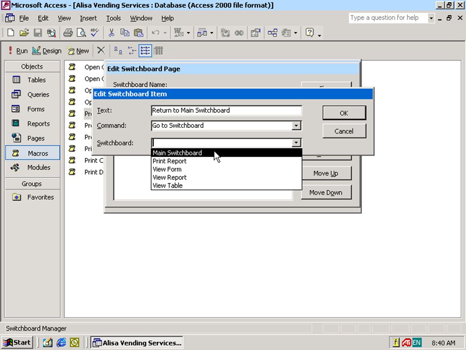Click the Analyze icon
Screen dimensions: 466x350
point(202,33)
